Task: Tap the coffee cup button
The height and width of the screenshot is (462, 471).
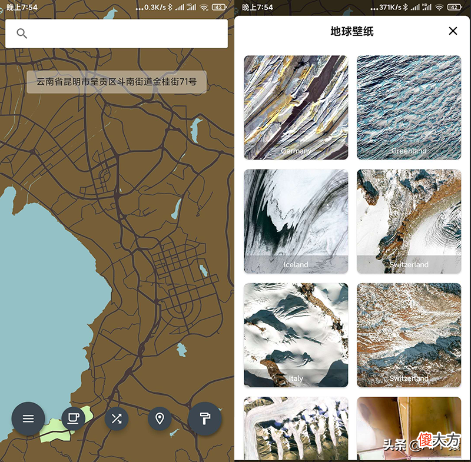Action: tap(73, 418)
